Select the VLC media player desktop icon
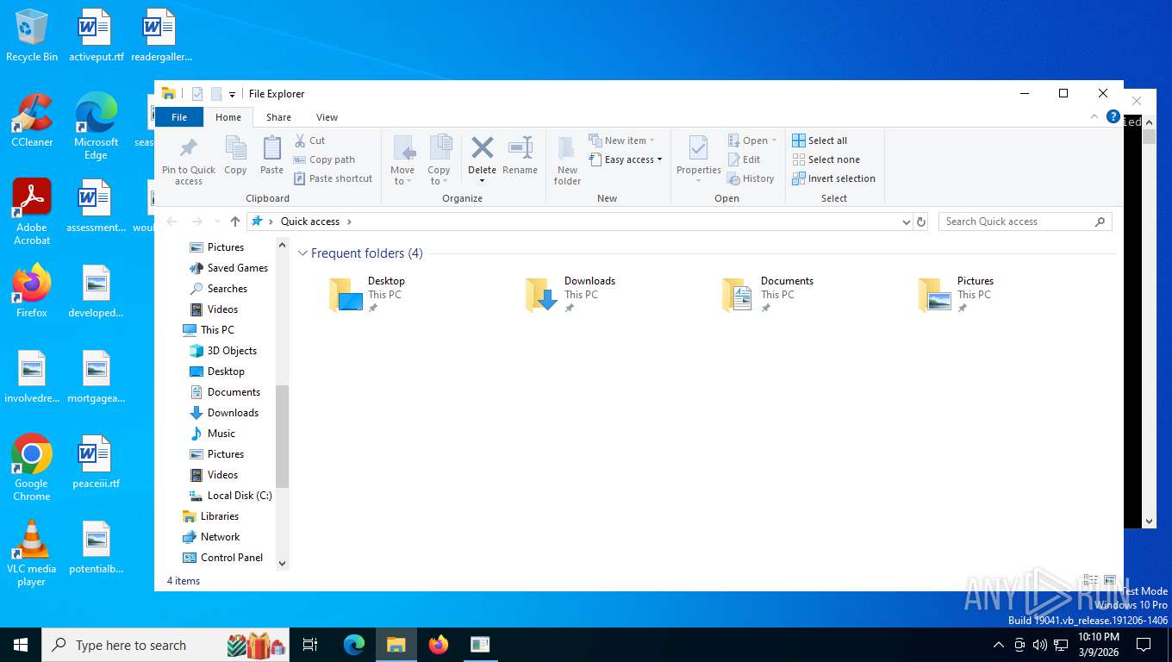1172x662 pixels. point(32,553)
